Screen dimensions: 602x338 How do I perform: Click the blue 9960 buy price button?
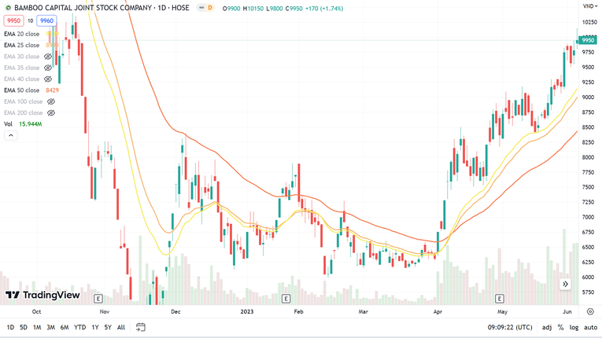[x=46, y=21]
